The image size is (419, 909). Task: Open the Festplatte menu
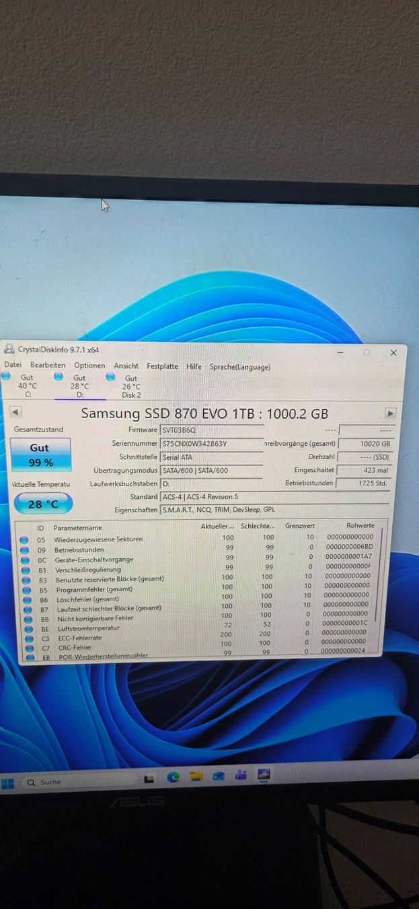(163, 366)
